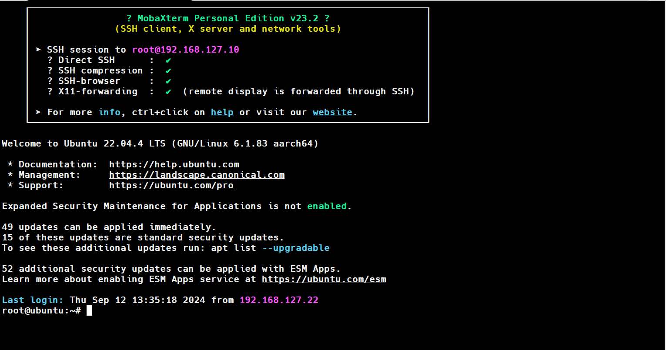Open the ubuntu.com/pro support URL

171,186
